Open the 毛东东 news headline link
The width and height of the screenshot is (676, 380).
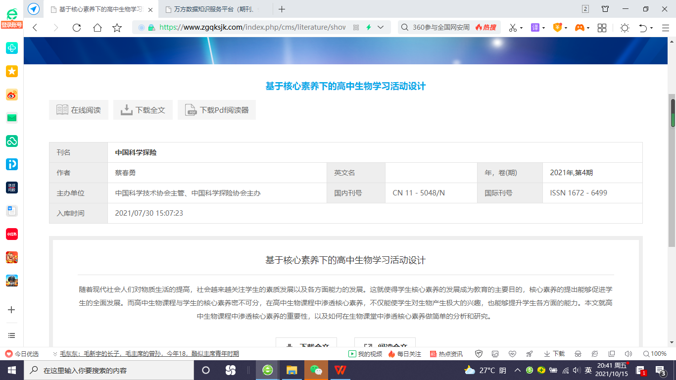(x=149, y=354)
